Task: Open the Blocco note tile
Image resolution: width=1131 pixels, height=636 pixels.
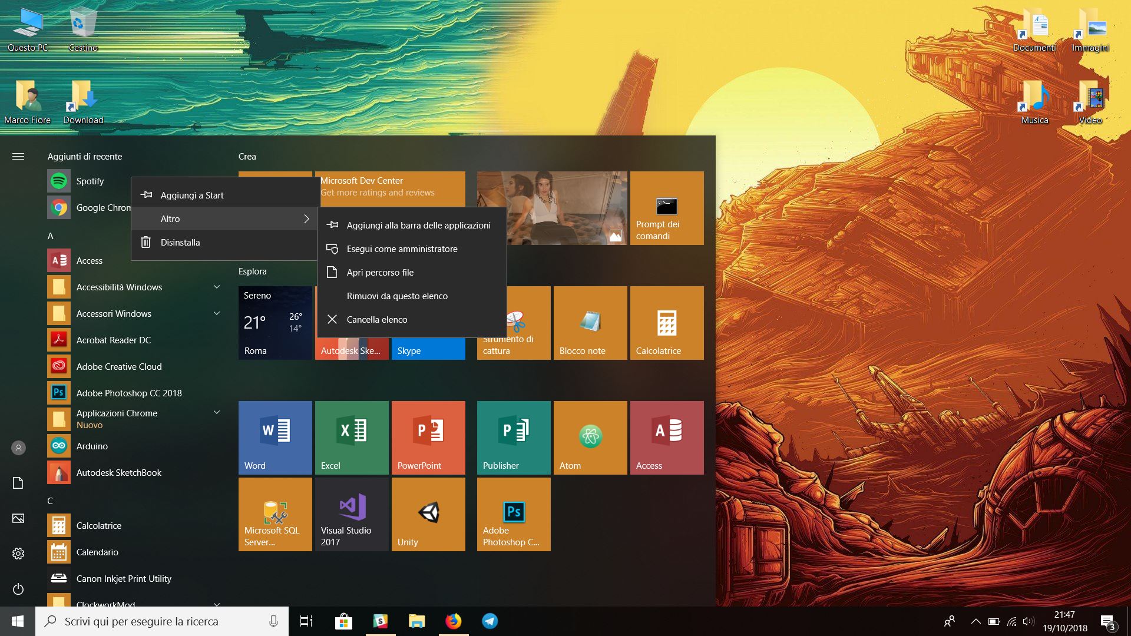Action: tap(590, 322)
